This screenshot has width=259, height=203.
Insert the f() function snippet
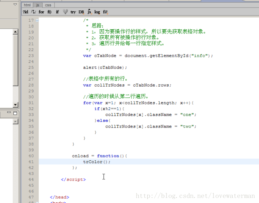(x=49, y=12)
